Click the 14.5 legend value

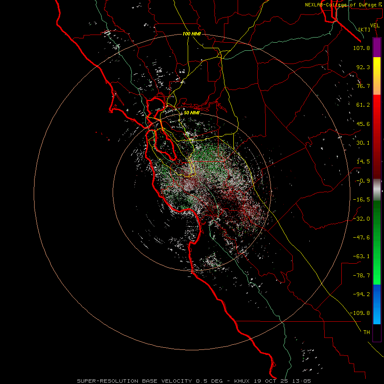[363, 162]
